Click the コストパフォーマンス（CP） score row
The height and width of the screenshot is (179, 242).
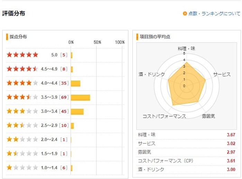pos(186,161)
